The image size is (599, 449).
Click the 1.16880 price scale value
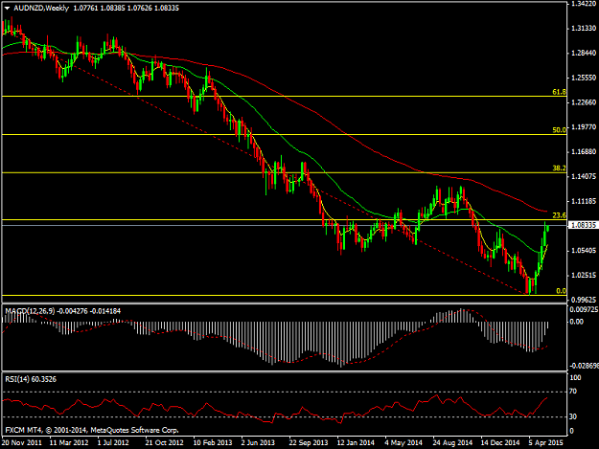[584, 152]
